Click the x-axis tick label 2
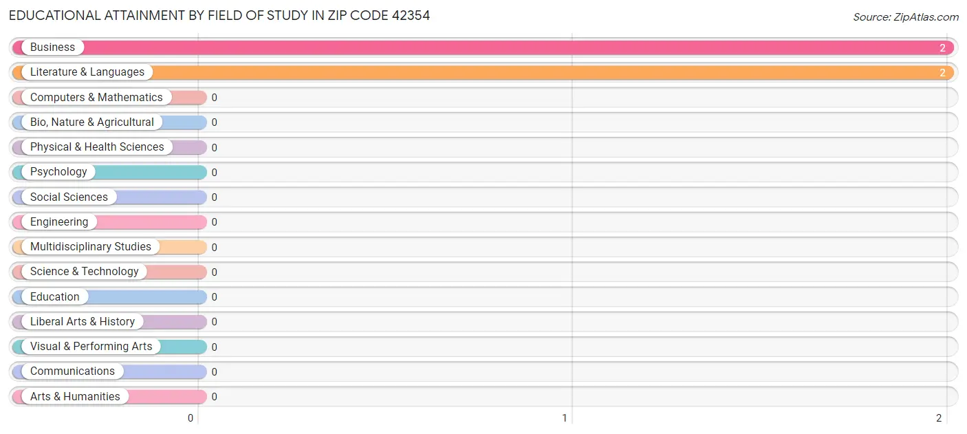The image size is (967, 434). click(939, 418)
